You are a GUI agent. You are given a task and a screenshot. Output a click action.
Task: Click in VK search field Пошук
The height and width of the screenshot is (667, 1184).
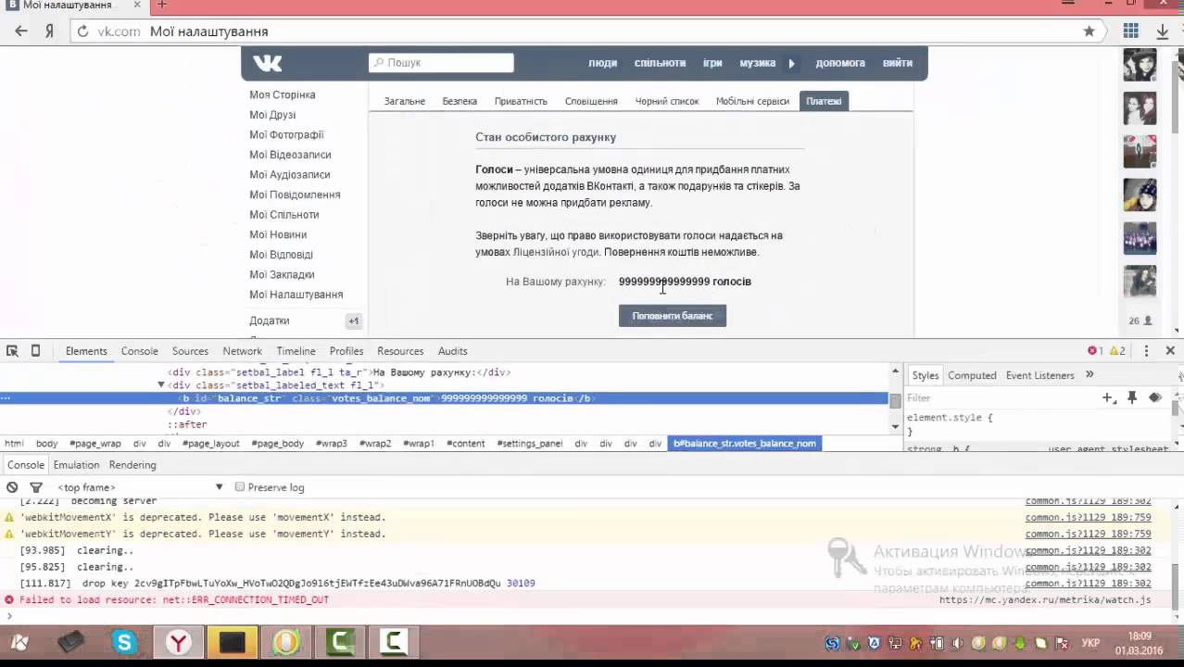click(x=441, y=62)
